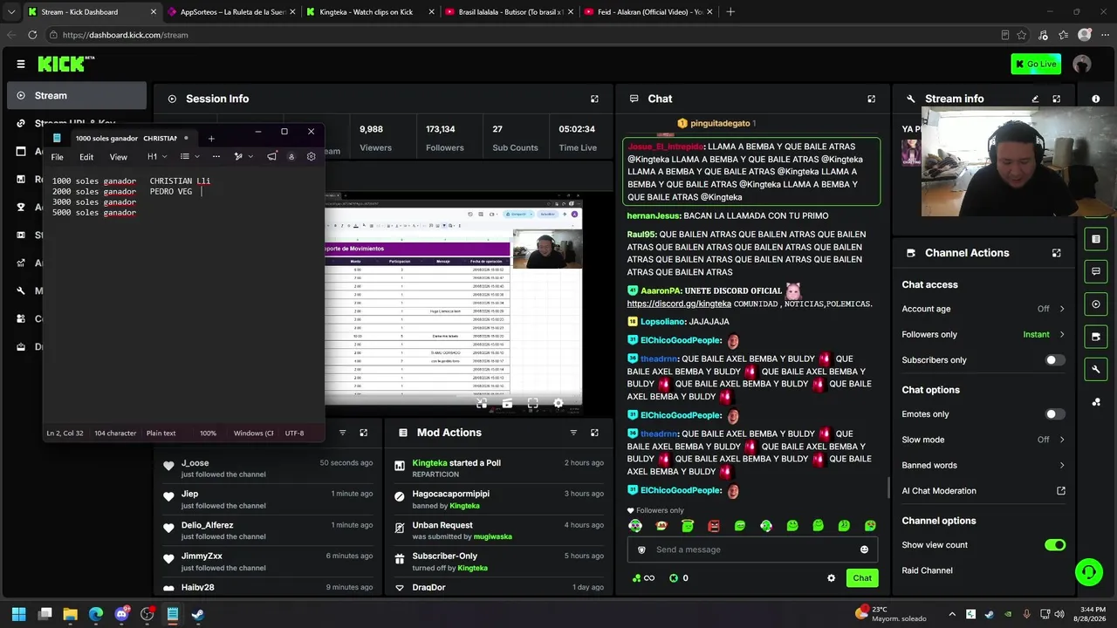Open Steam from the taskbar
Viewport: 1117px width, 628px height.
(x=198, y=614)
